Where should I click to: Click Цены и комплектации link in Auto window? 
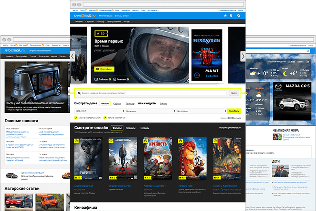(x=32, y=173)
